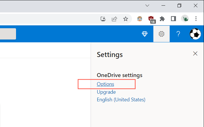Screen dimensions: 204x127
Task: Bookmark this page with the star icon
Action: (125, 19)
